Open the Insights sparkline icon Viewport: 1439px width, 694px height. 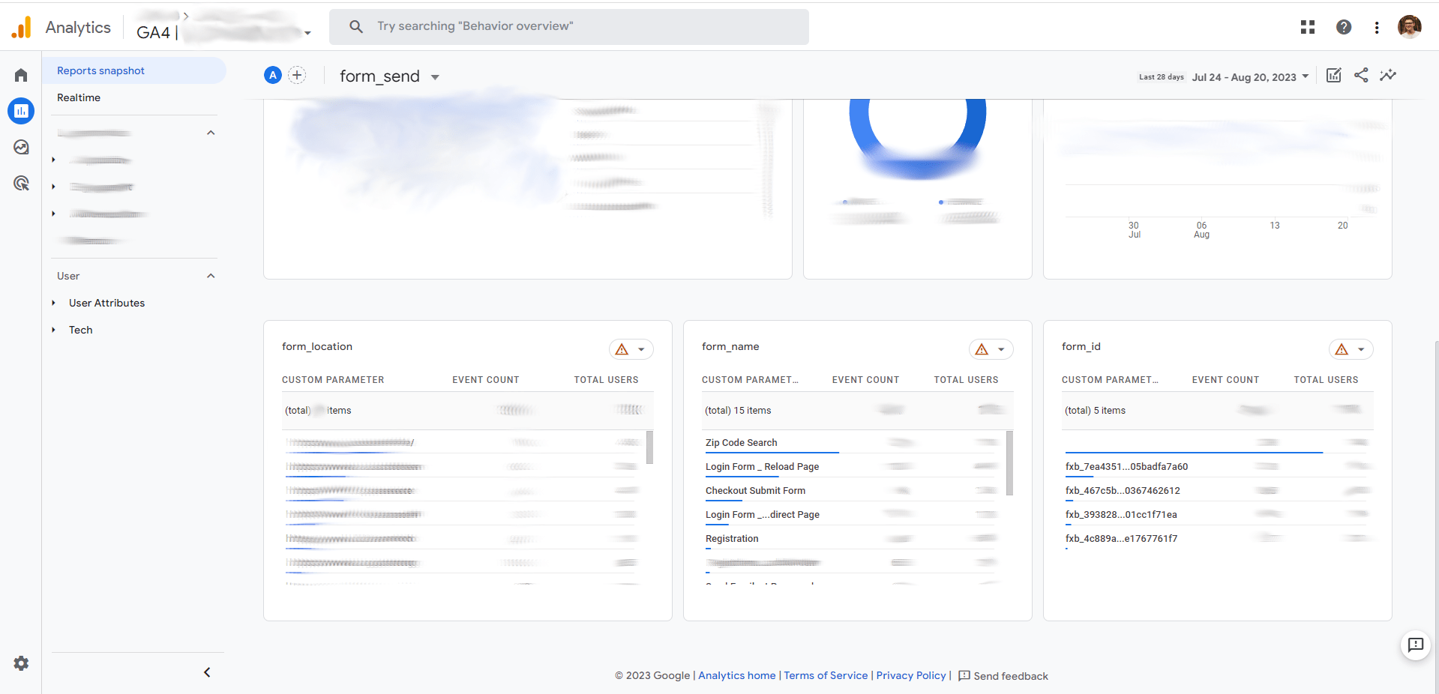1388,75
